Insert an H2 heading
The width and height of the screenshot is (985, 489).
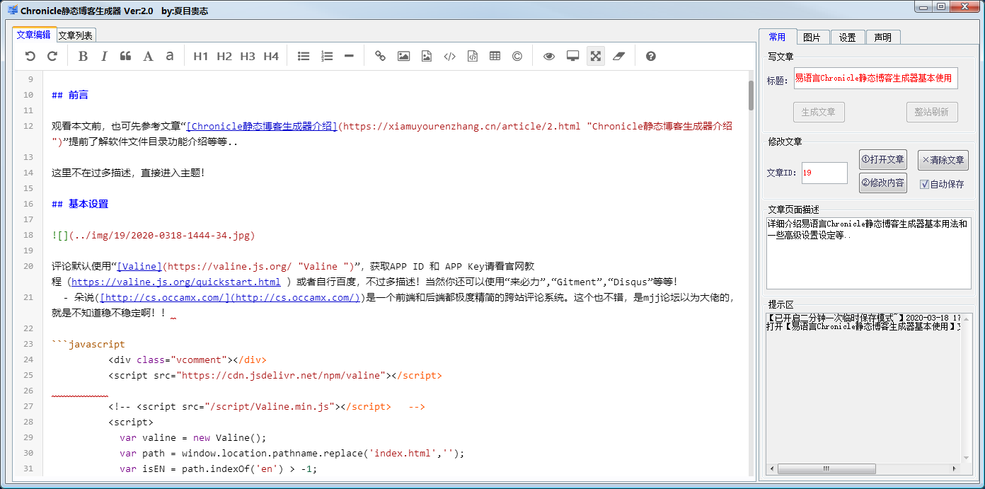(x=224, y=56)
